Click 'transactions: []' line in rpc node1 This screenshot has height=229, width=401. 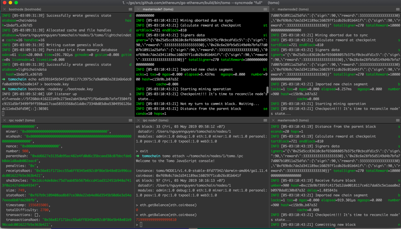point(23,215)
